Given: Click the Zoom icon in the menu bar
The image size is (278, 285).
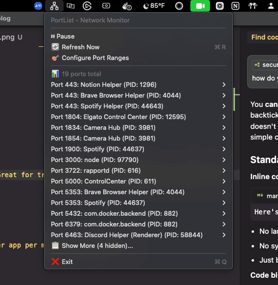Looking at the screenshot, I should 38,6.
